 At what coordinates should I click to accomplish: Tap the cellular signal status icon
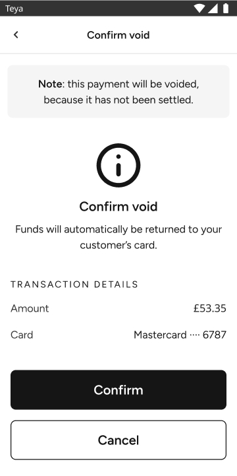coord(213,9)
